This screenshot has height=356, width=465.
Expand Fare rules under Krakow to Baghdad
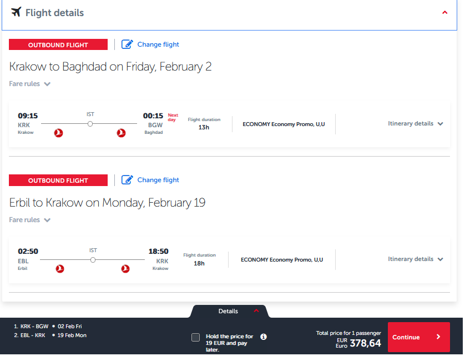click(29, 84)
